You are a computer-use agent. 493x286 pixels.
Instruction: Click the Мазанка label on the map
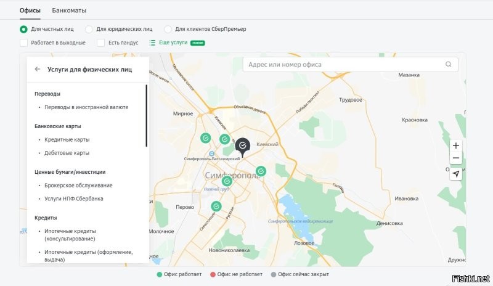coord(409,75)
